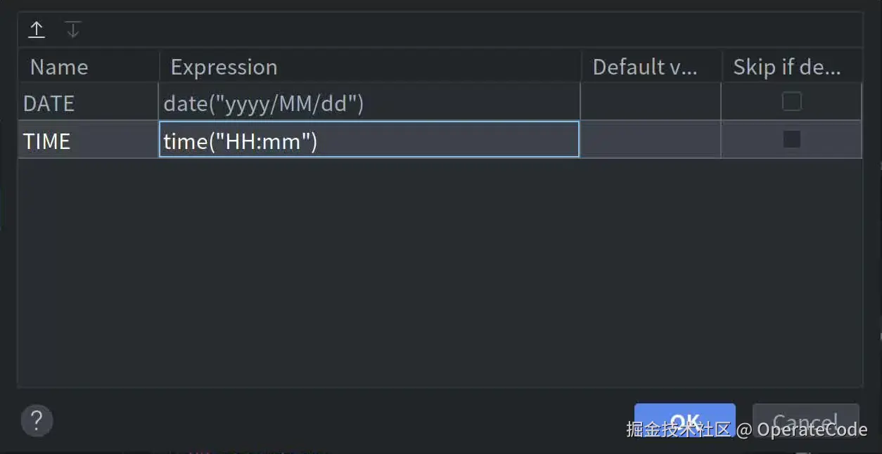
Task: Click the Name column header
Action: click(x=59, y=67)
